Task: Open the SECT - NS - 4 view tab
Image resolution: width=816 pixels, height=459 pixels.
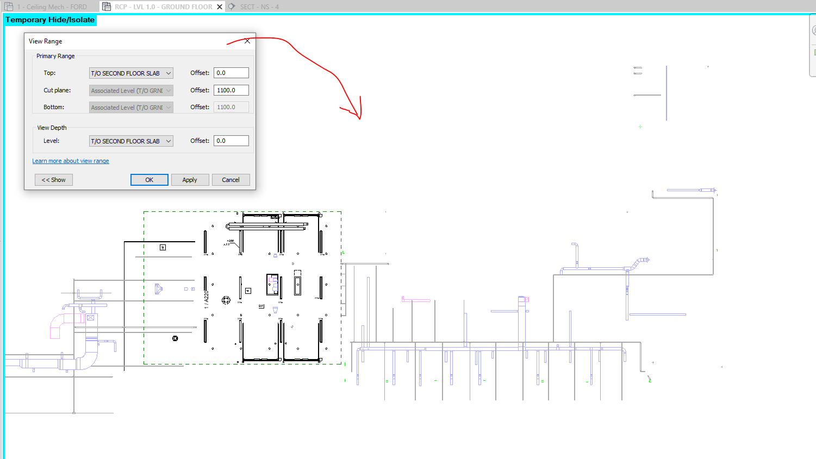Action: (259, 7)
